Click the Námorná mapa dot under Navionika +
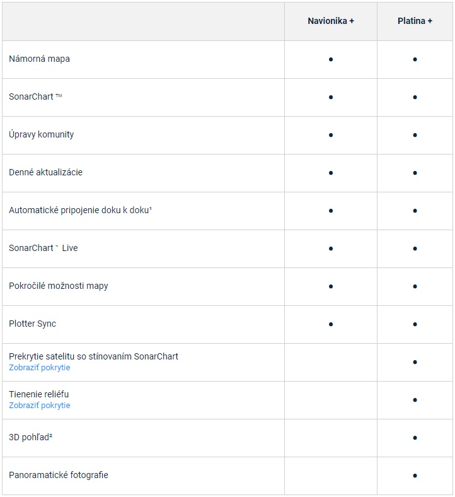The height and width of the screenshot is (497, 455). pos(331,59)
